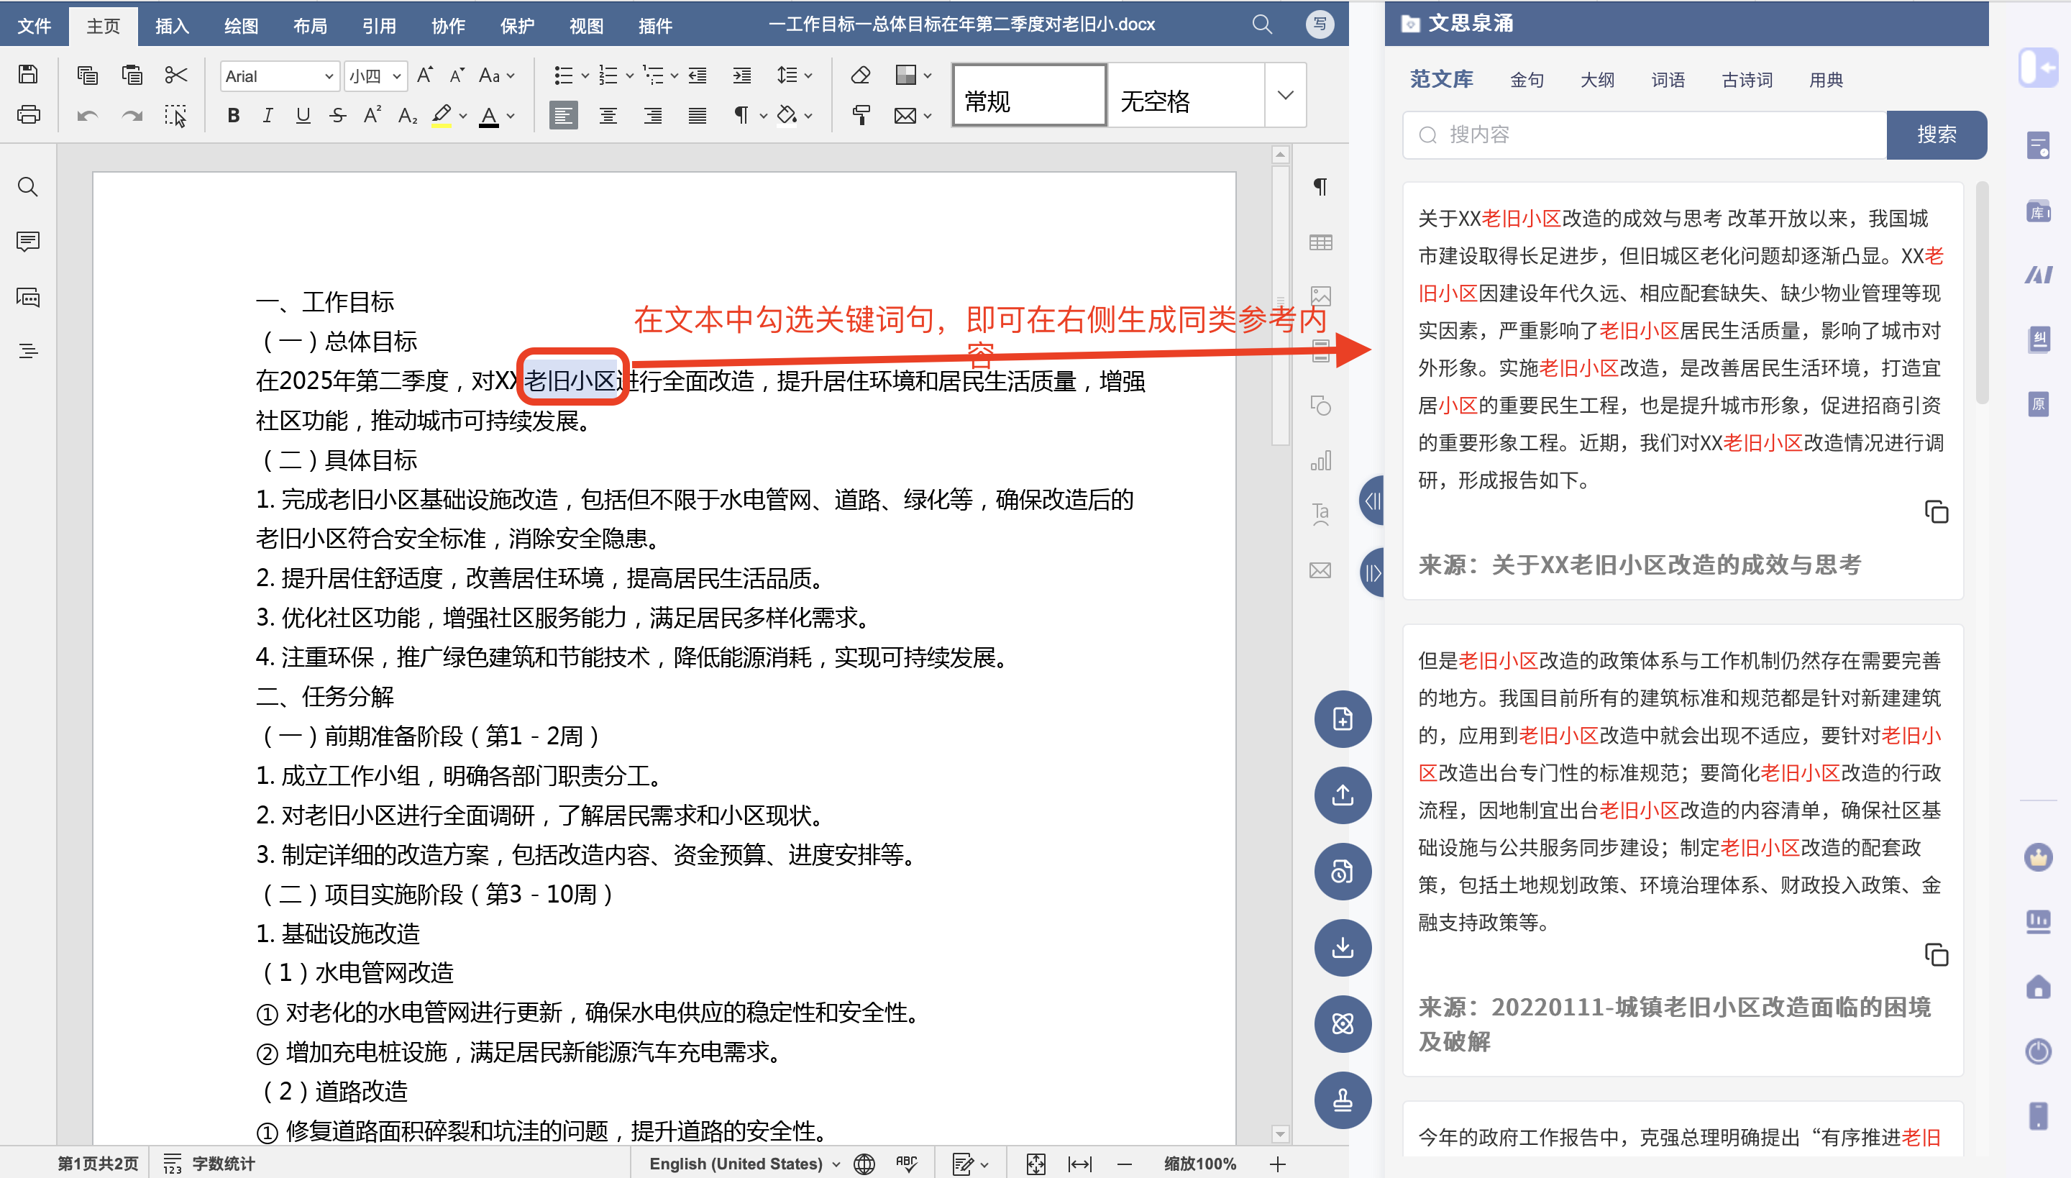Click the Copy format paintbrush icon
This screenshot has height=1178, width=2071.
(861, 116)
